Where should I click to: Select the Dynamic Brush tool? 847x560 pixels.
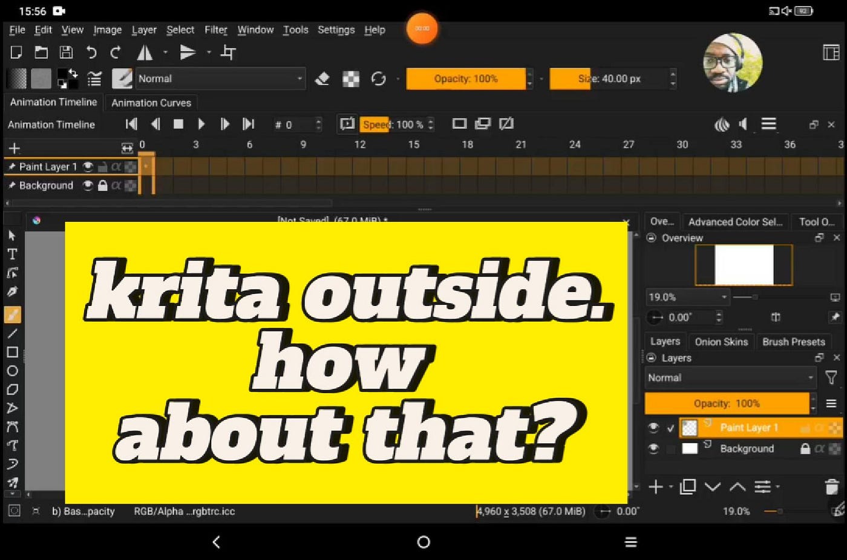pyautogui.click(x=12, y=464)
